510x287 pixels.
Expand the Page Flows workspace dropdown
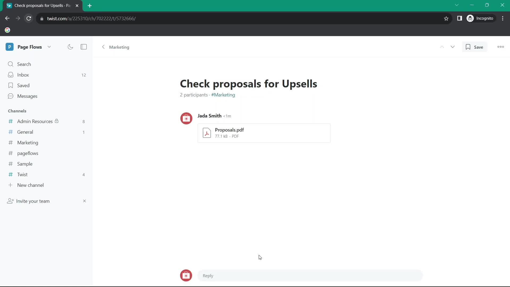pos(49,47)
